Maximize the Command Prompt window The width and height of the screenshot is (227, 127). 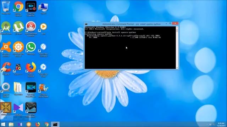[x=170, y=24]
